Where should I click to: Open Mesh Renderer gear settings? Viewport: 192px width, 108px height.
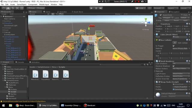(189, 61)
